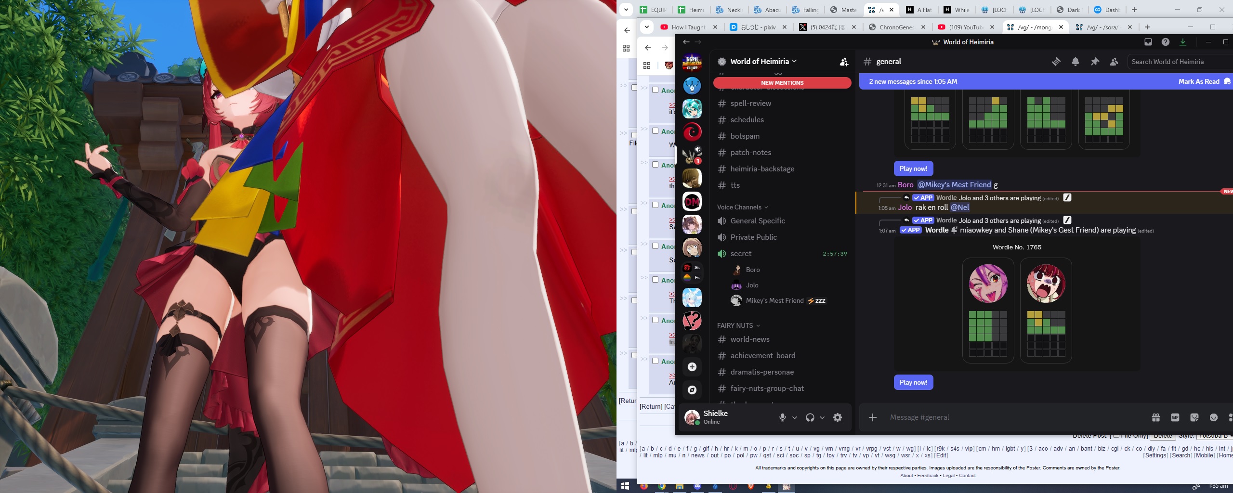Screen dimensions: 1233x493
Task: Tick the fourth Anonymous post checkbox
Action: tap(656, 205)
